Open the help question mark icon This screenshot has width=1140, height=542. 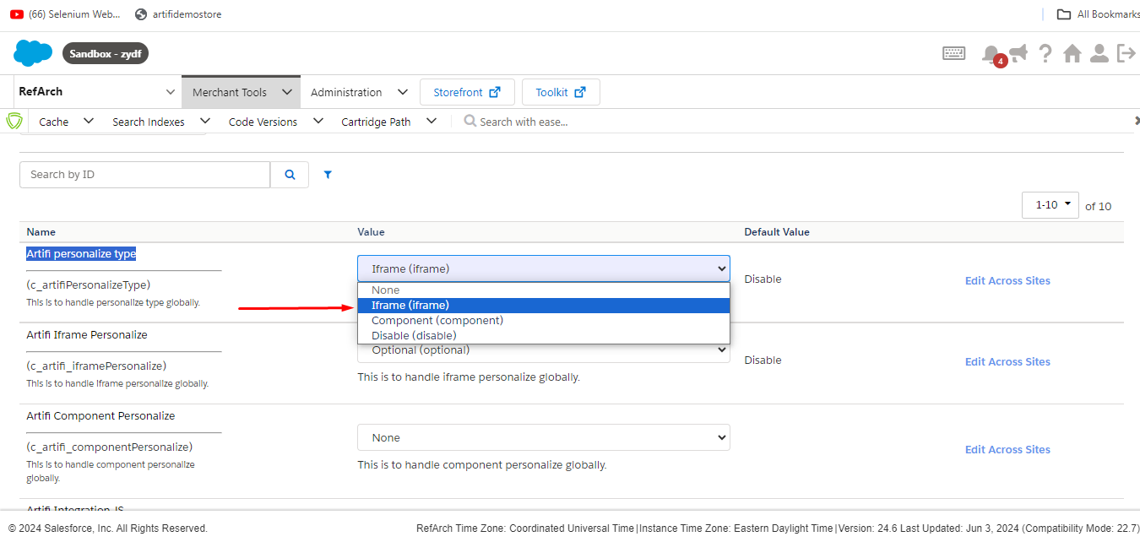[1045, 53]
